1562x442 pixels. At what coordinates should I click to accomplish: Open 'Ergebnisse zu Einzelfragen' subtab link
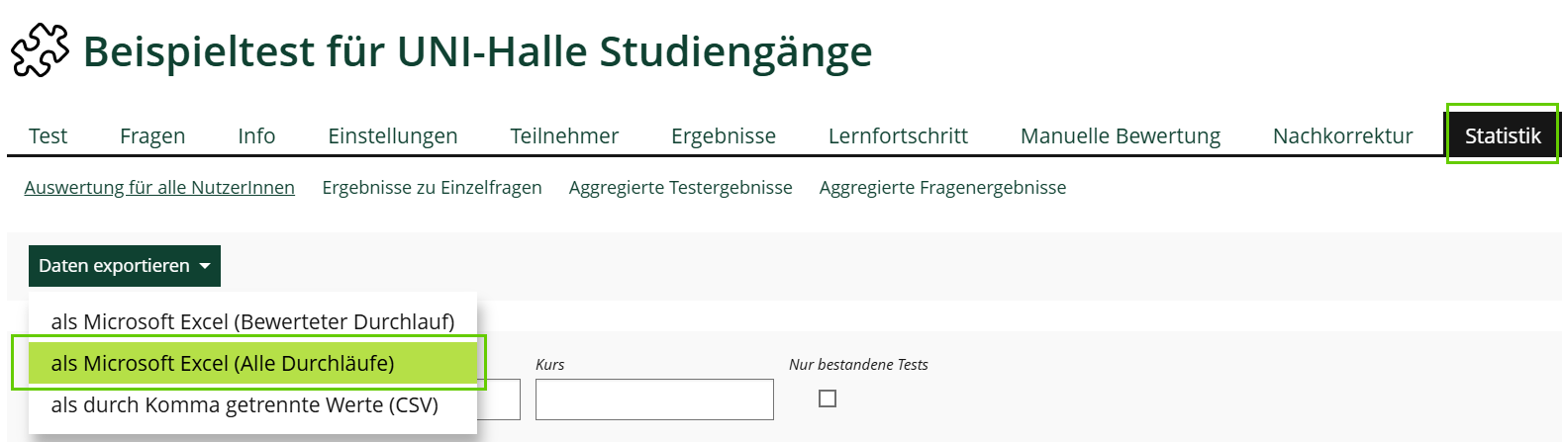[x=432, y=187]
